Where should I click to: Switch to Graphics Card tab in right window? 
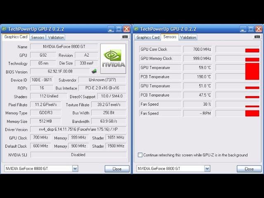pos(148,38)
